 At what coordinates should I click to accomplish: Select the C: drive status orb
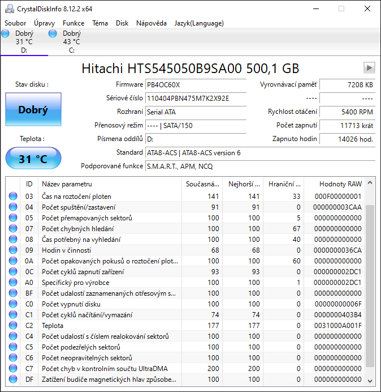[53, 34]
